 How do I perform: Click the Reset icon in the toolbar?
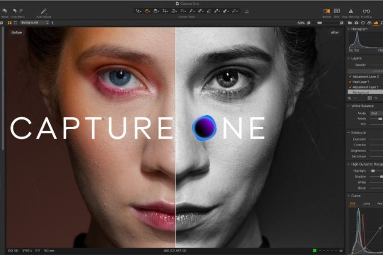(5, 11)
